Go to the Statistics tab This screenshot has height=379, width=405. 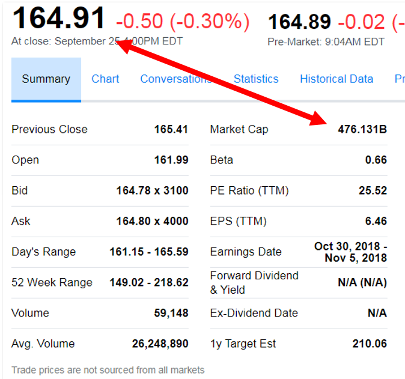(256, 79)
